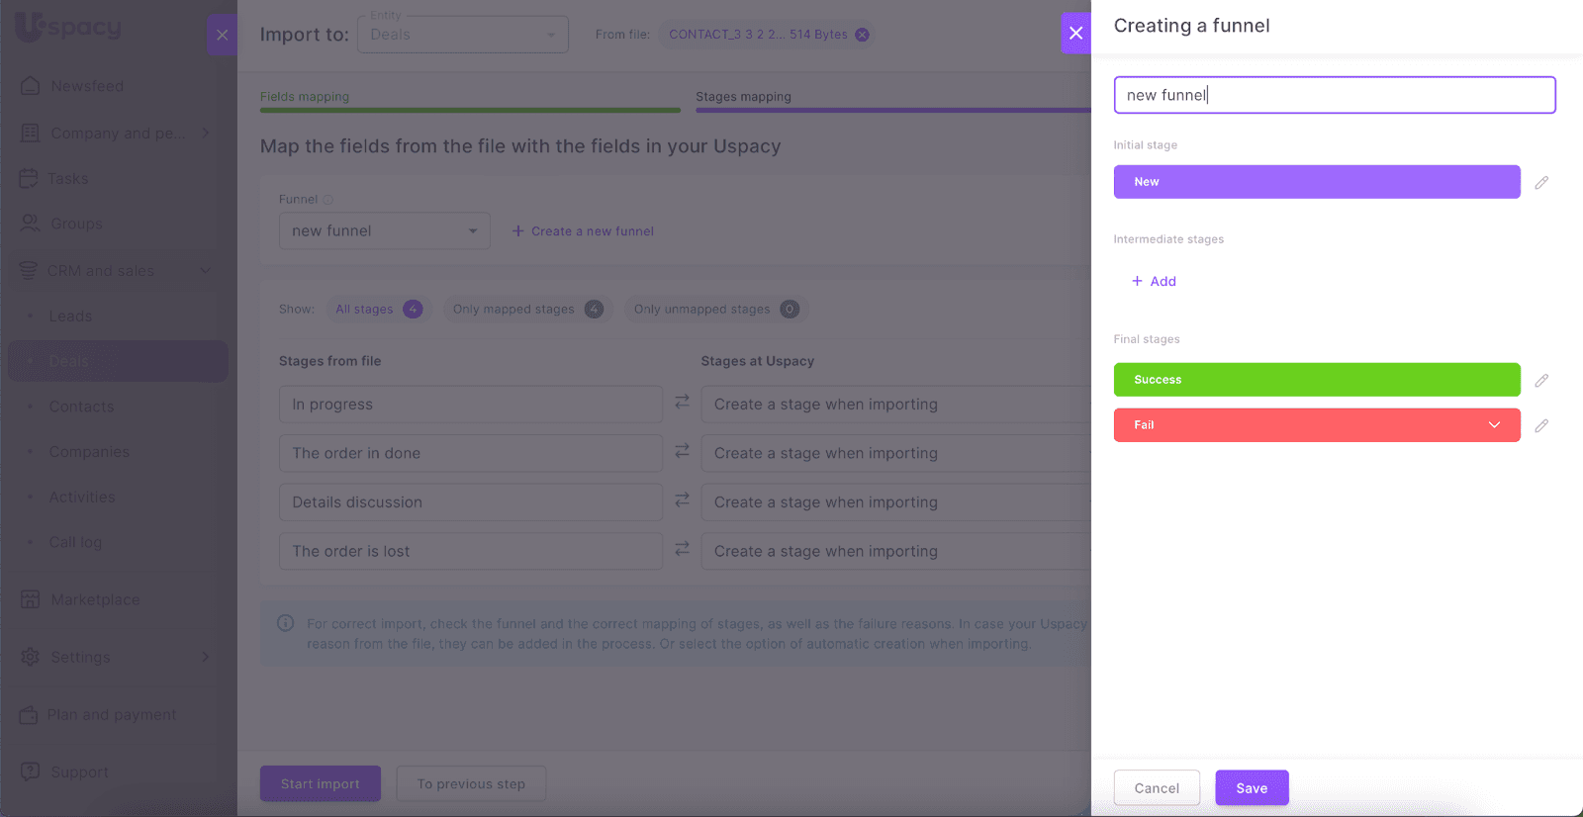Expand Company and people sidebar section

click(x=206, y=133)
